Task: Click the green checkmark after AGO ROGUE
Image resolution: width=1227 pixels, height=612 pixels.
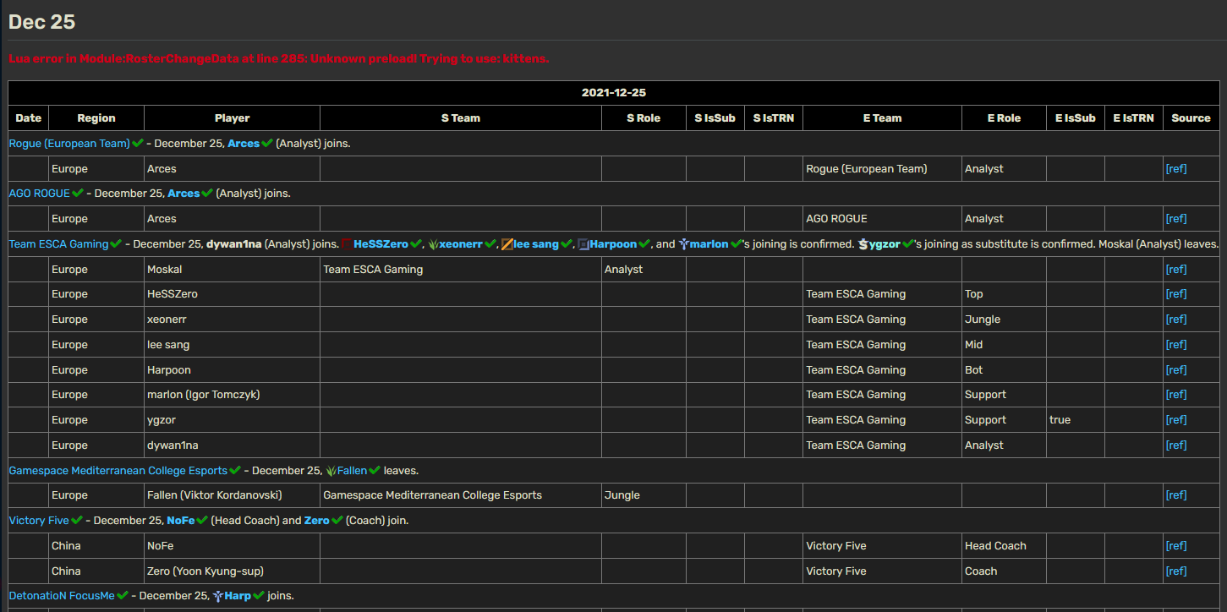Action: click(78, 194)
